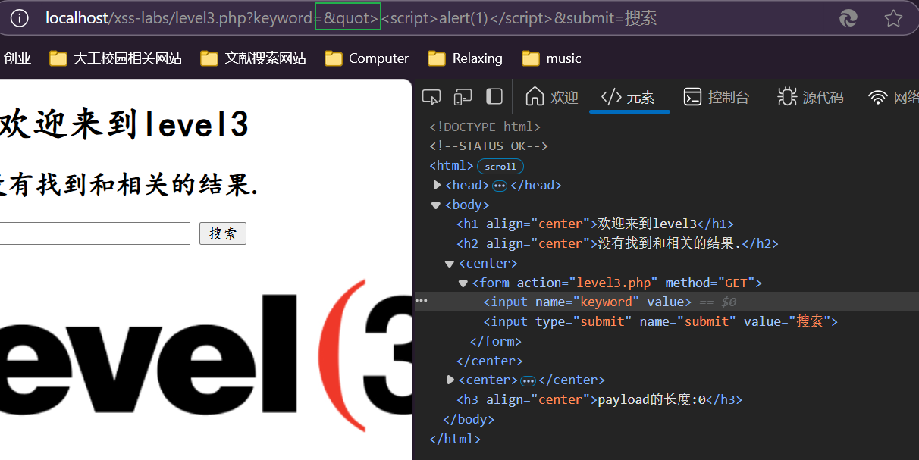Select the closing </form> tag row
This screenshot has width=919, height=460.
coord(496,341)
